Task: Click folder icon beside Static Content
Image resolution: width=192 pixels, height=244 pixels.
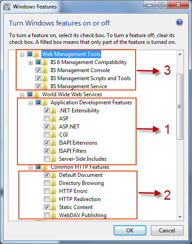Action: tap(53, 207)
